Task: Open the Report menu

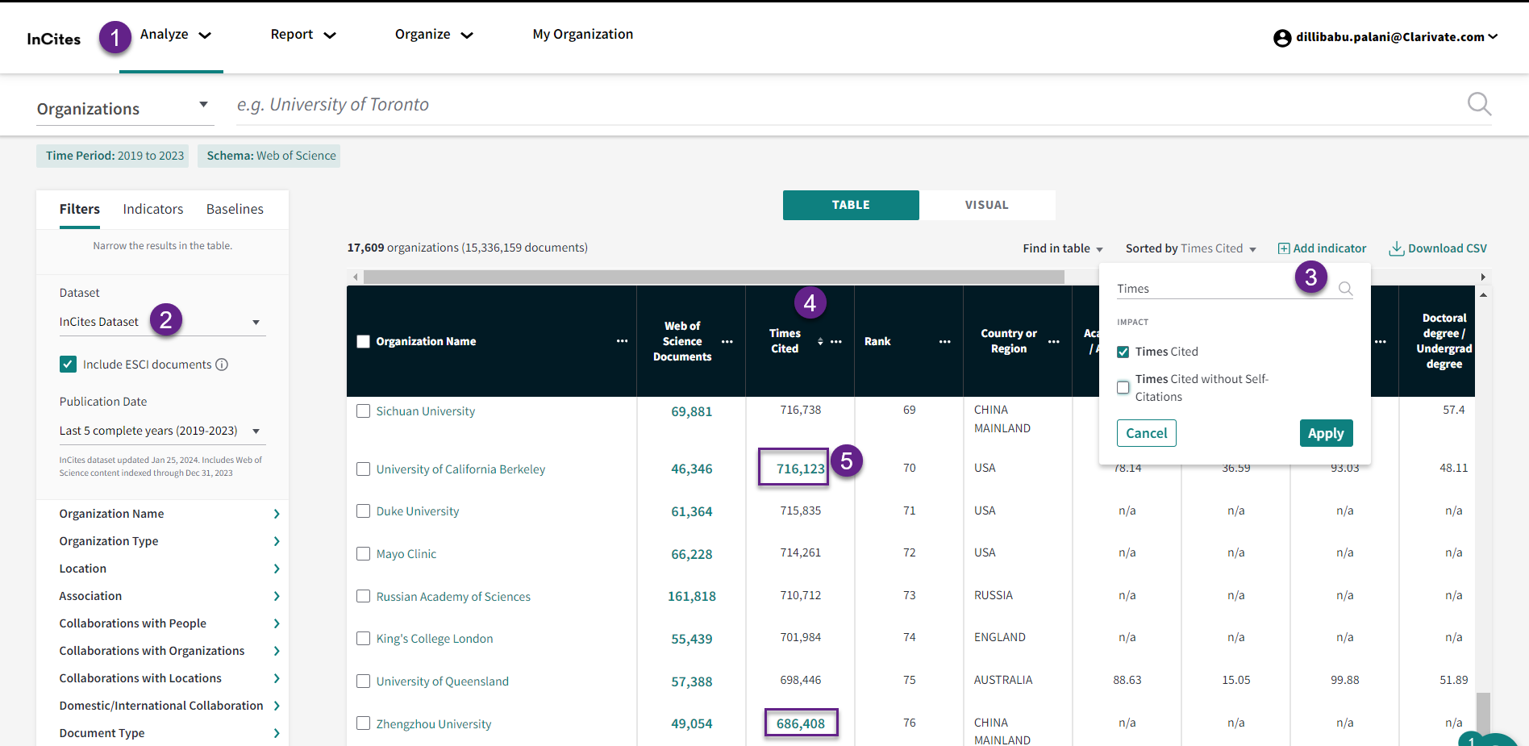Action: click(303, 35)
